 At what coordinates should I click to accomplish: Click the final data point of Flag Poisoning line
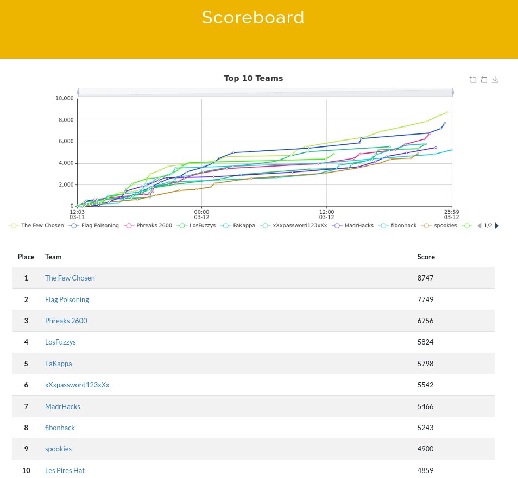(445, 123)
